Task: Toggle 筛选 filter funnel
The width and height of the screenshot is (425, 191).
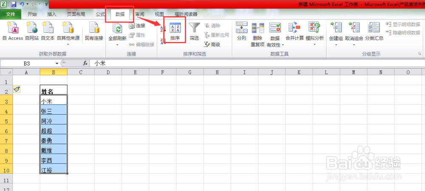Action: [x=194, y=31]
